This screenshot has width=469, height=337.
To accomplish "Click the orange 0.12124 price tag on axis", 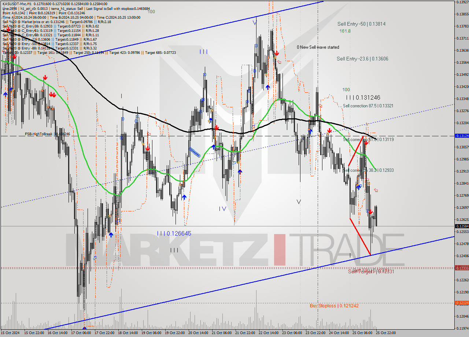I will coord(462,303).
